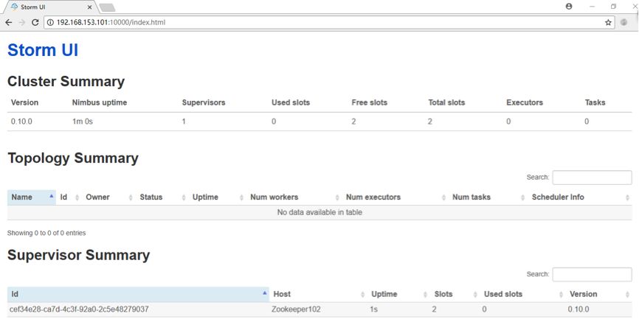
Task: Click the Executors header in Cluster Summary
Action: (x=525, y=102)
